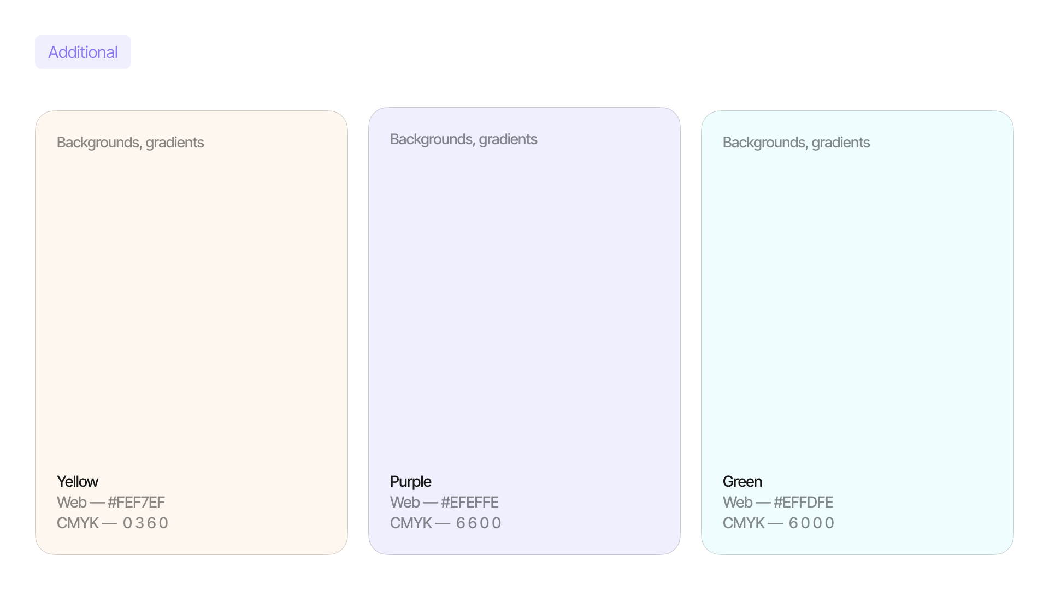This screenshot has width=1049, height=590.
Task: Click "Backgrounds, gradients" text in the Purple card
Action: (x=463, y=139)
